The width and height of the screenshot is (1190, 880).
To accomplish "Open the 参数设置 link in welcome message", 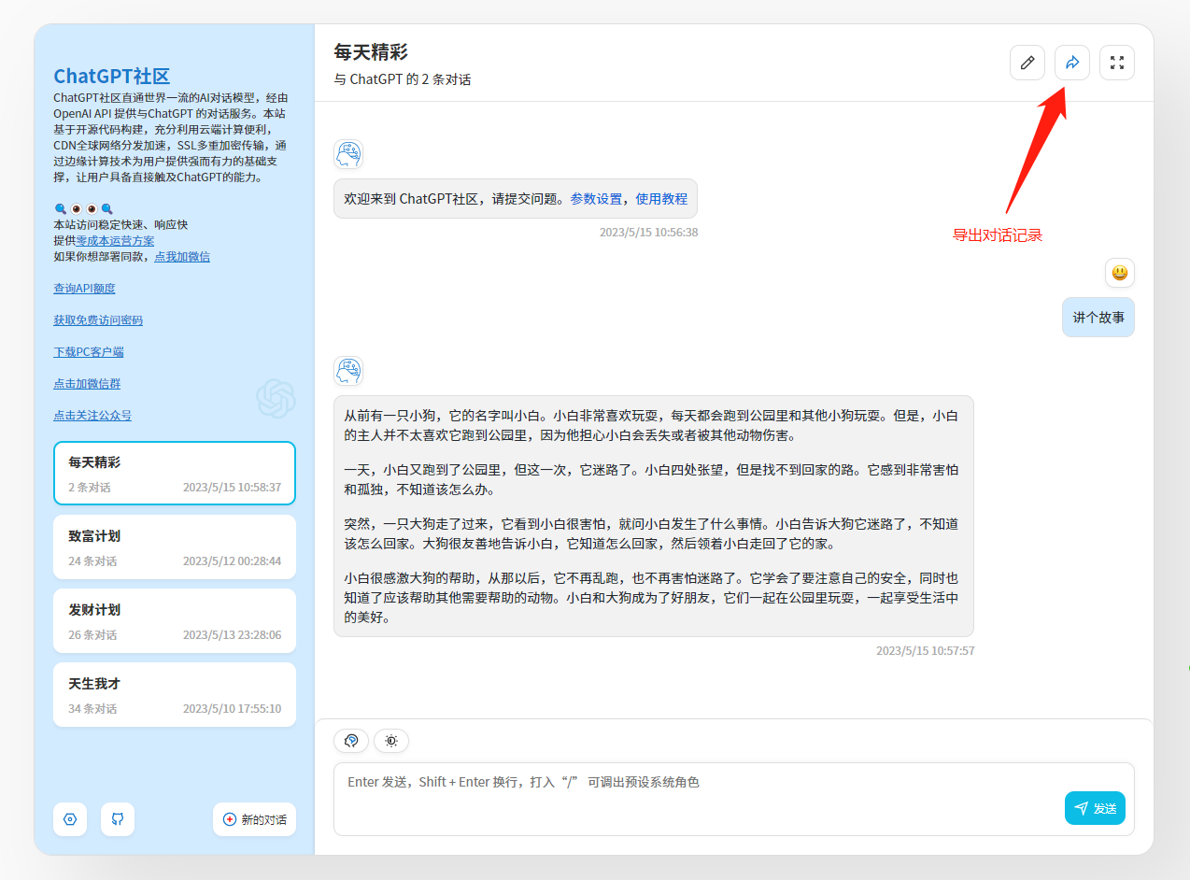I will pyautogui.click(x=596, y=199).
